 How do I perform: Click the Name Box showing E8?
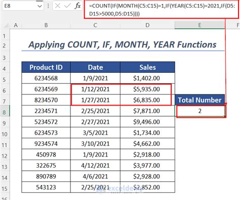click(23, 6)
